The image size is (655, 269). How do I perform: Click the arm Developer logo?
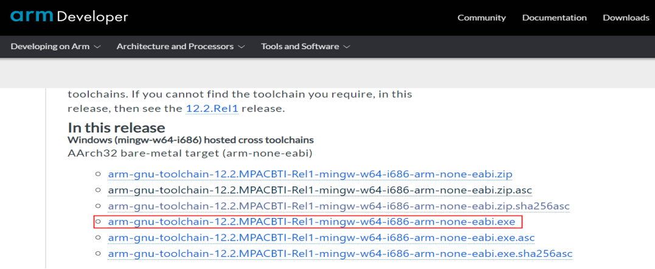tap(69, 17)
